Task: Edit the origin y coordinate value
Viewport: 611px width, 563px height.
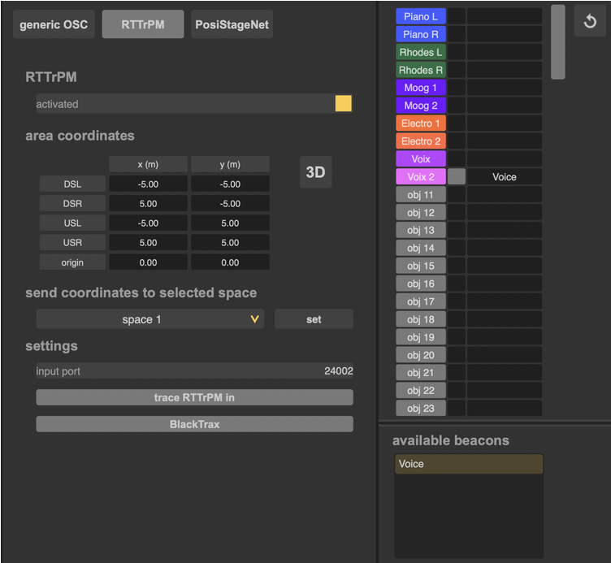Action: 230,262
